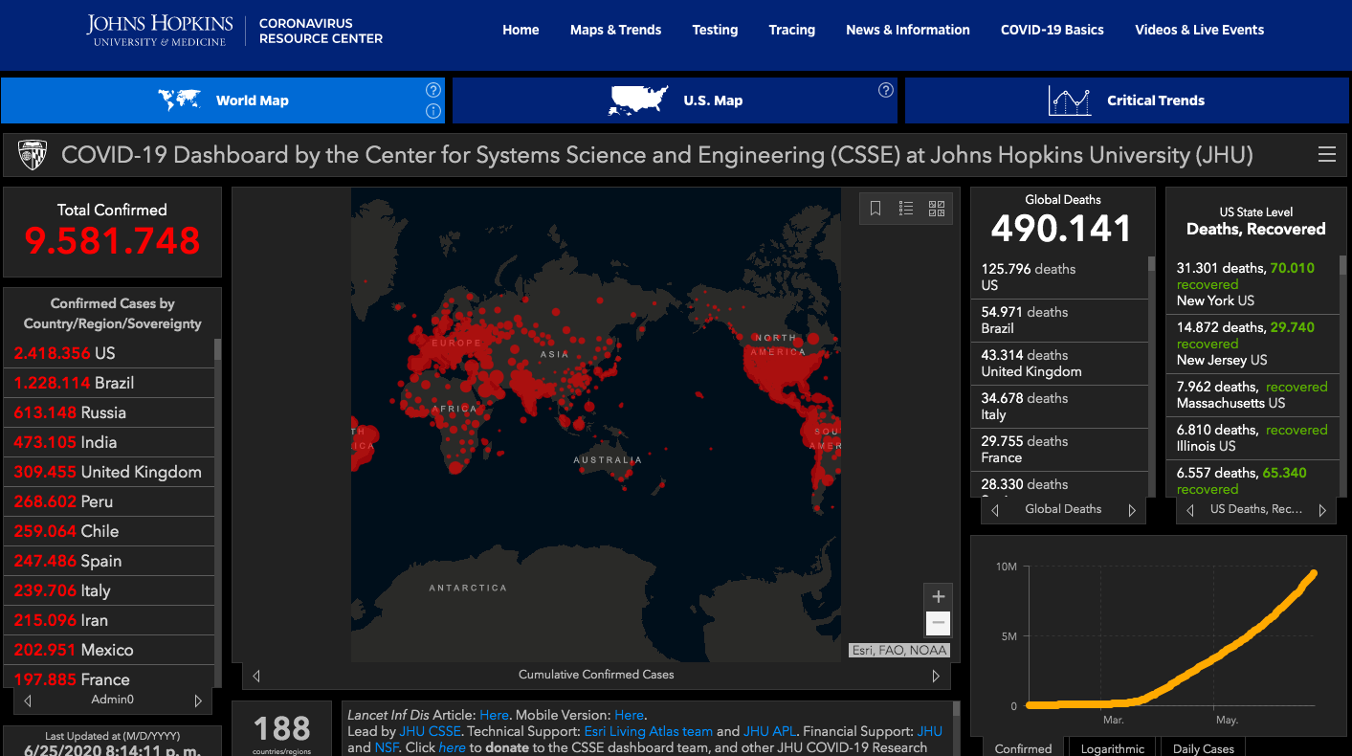This screenshot has height=756, width=1352.
Task: Click right arrow next to Cumulative Confirmed Cases
Action: tap(936, 676)
